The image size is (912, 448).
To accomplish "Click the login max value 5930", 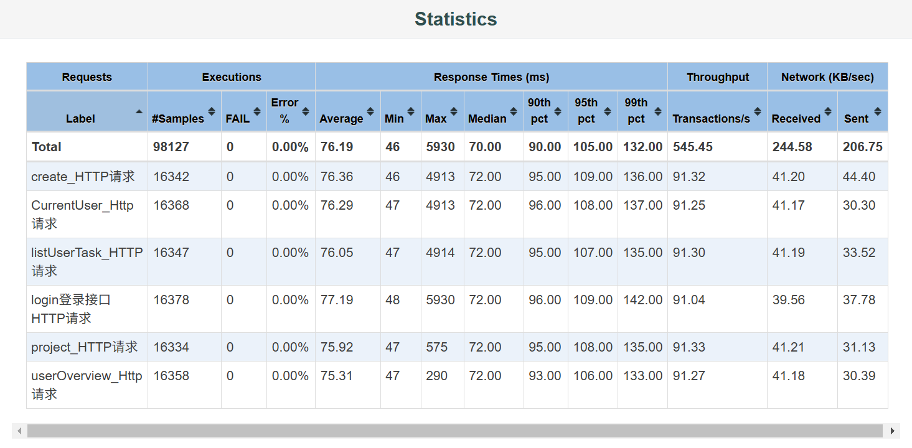I will 440,300.
